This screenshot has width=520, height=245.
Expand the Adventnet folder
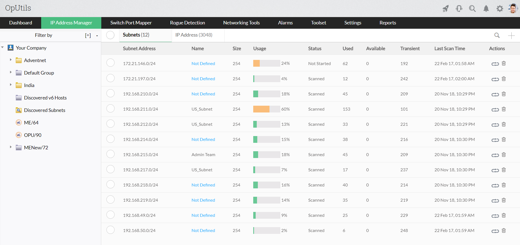click(x=11, y=60)
